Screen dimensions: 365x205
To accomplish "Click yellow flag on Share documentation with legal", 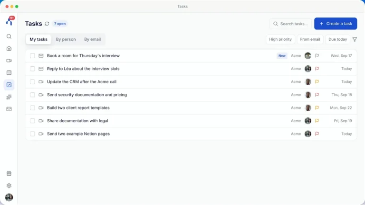I will point(317,121).
